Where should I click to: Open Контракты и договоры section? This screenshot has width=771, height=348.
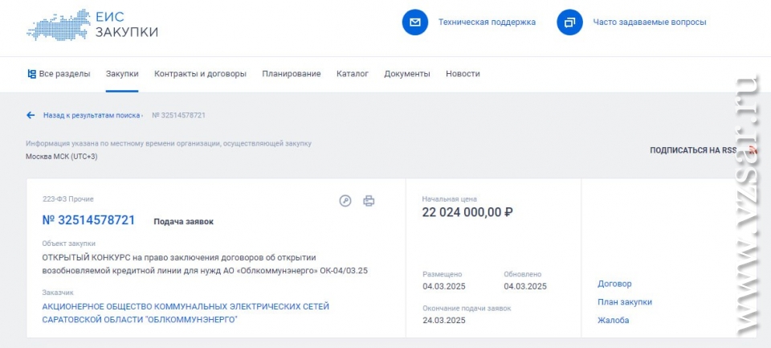coord(200,74)
